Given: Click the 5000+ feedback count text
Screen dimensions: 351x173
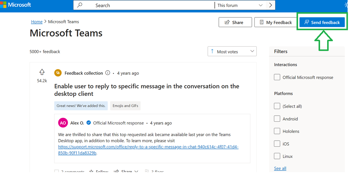Looking at the screenshot, I should tap(45, 52).
